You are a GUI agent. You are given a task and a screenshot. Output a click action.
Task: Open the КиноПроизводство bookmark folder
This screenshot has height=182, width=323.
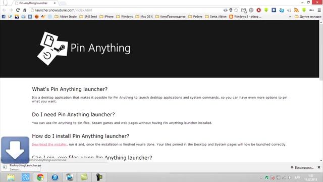[x=171, y=17]
